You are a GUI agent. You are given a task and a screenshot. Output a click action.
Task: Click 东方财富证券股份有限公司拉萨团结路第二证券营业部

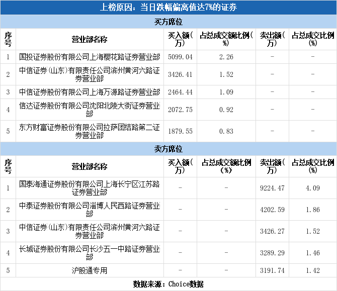90,131
